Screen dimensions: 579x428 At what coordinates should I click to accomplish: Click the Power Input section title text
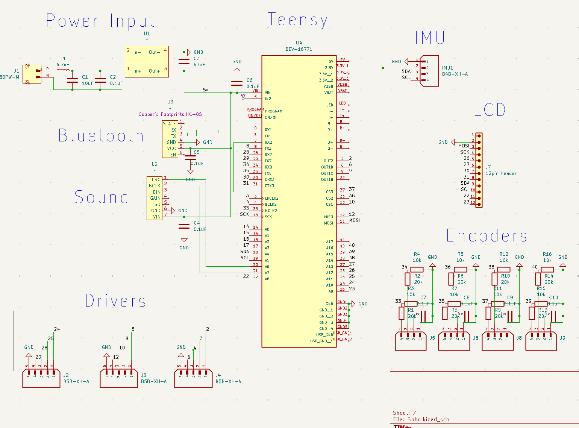(x=100, y=21)
